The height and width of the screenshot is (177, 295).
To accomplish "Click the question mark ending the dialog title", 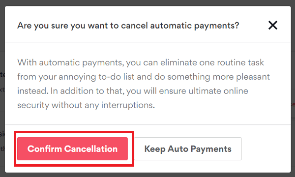I will coord(237,25).
